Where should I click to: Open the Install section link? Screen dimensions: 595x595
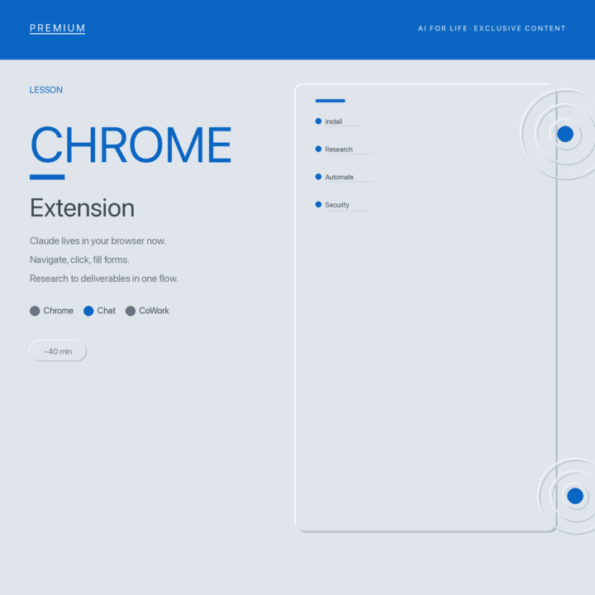(334, 121)
